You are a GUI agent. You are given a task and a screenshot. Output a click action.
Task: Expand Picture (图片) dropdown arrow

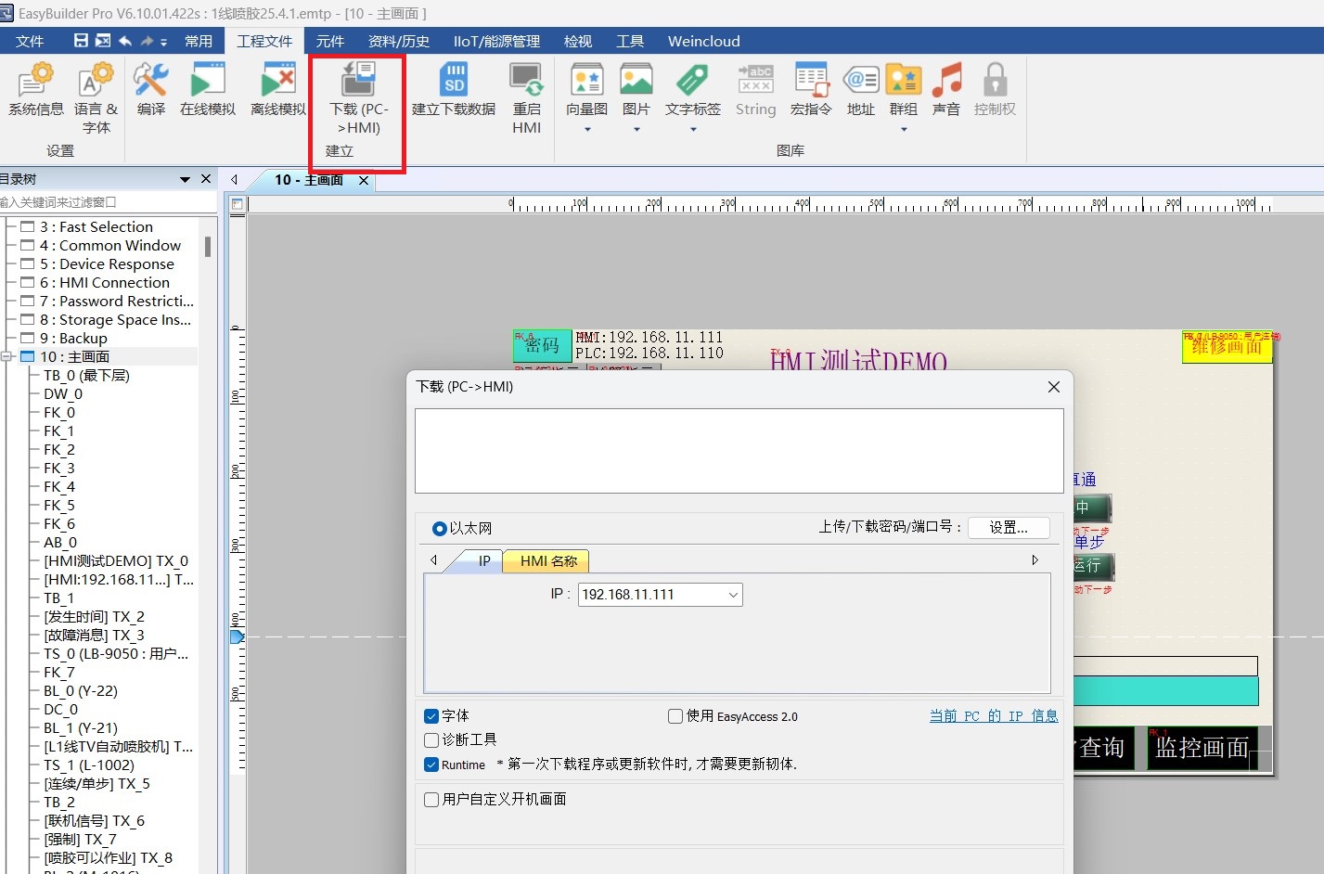pos(636,130)
